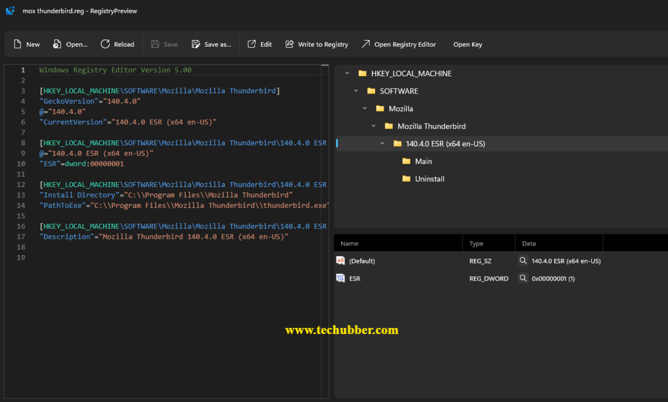Click the Open Registry Editor label
Screen dimensions: 668x402
coord(405,45)
